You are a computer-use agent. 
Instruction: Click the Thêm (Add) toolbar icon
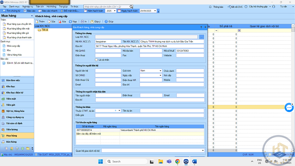[x=40, y=22]
